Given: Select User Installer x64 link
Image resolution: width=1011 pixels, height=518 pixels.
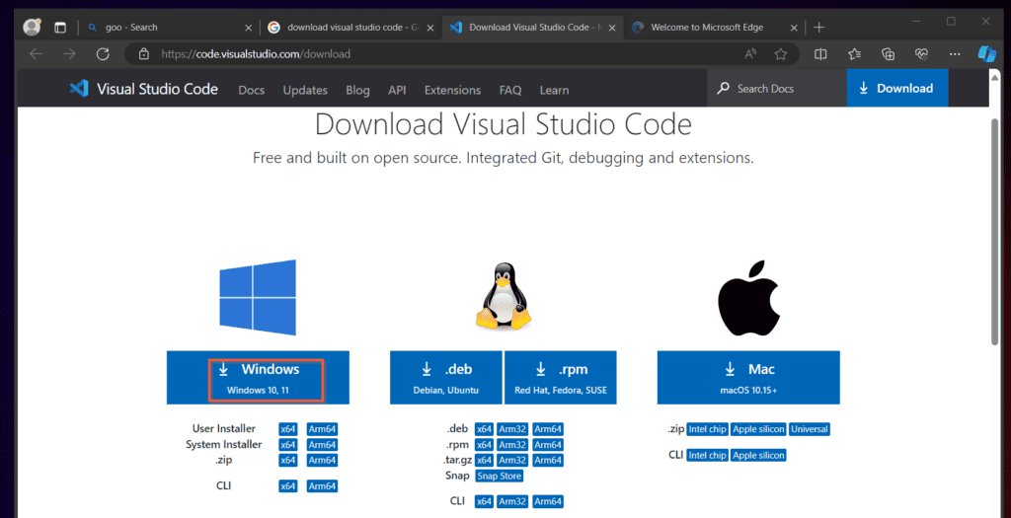Looking at the screenshot, I should pos(288,429).
